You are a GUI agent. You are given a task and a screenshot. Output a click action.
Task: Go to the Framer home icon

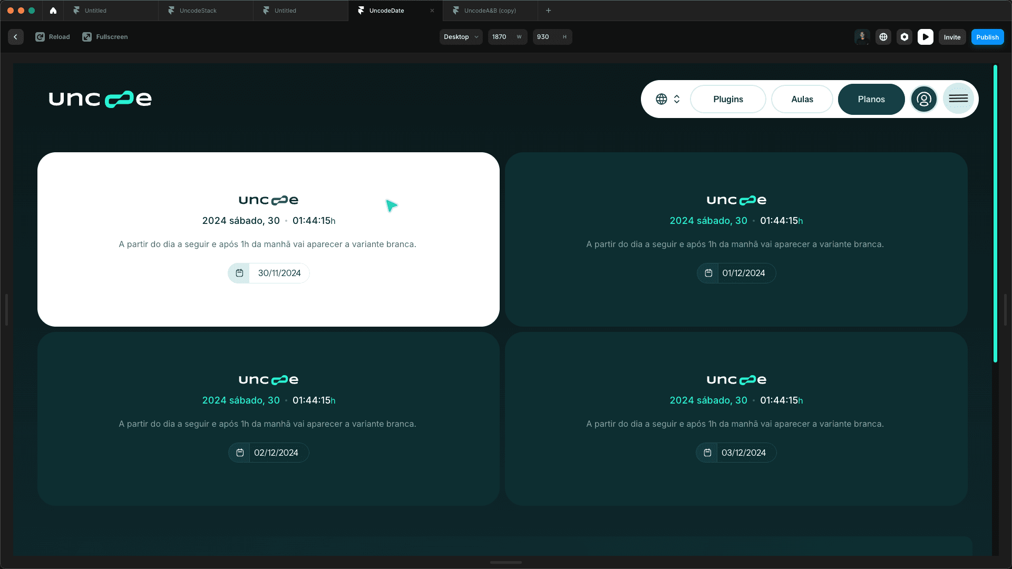[53, 11]
